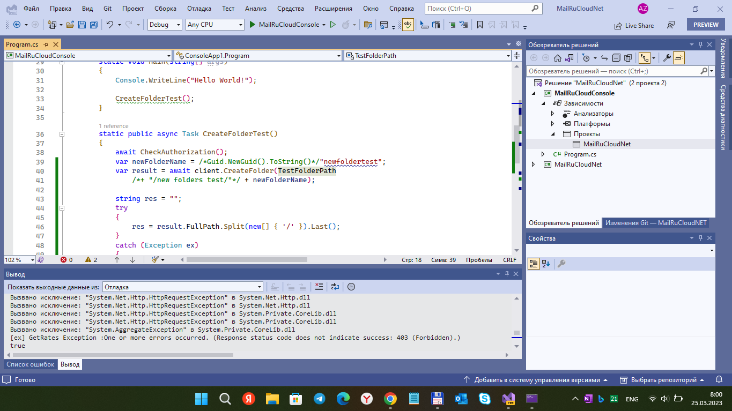The image size is (732, 411).
Task: Expand the Анализаторы tree node
Action: click(553, 114)
